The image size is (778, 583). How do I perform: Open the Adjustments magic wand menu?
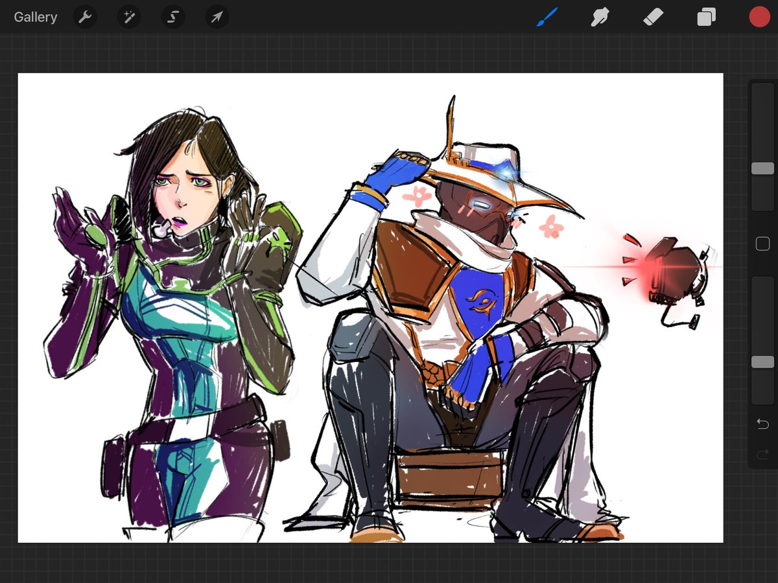point(129,17)
